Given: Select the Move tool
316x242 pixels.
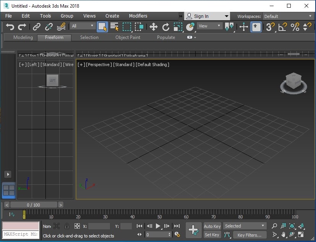Looking at the screenshot, I should tap(153, 27).
